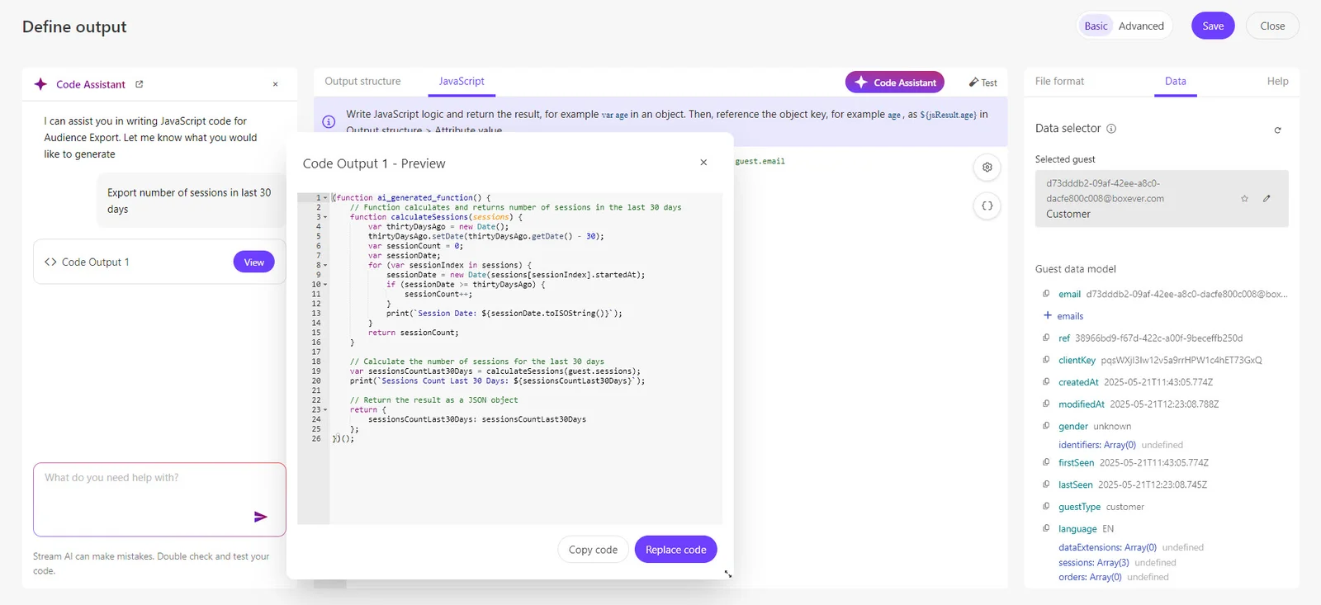Close the Code Output 1 Preview dialog
This screenshot has width=1321, height=605.
pyautogui.click(x=703, y=163)
